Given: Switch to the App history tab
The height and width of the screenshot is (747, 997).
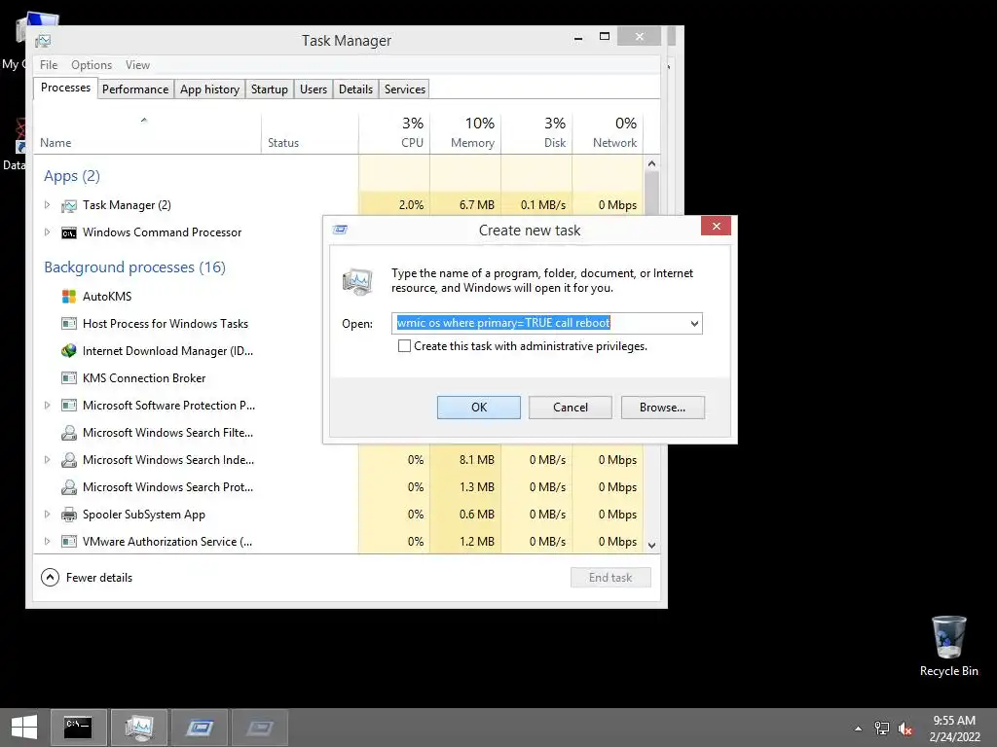Looking at the screenshot, I should point(210,89).
